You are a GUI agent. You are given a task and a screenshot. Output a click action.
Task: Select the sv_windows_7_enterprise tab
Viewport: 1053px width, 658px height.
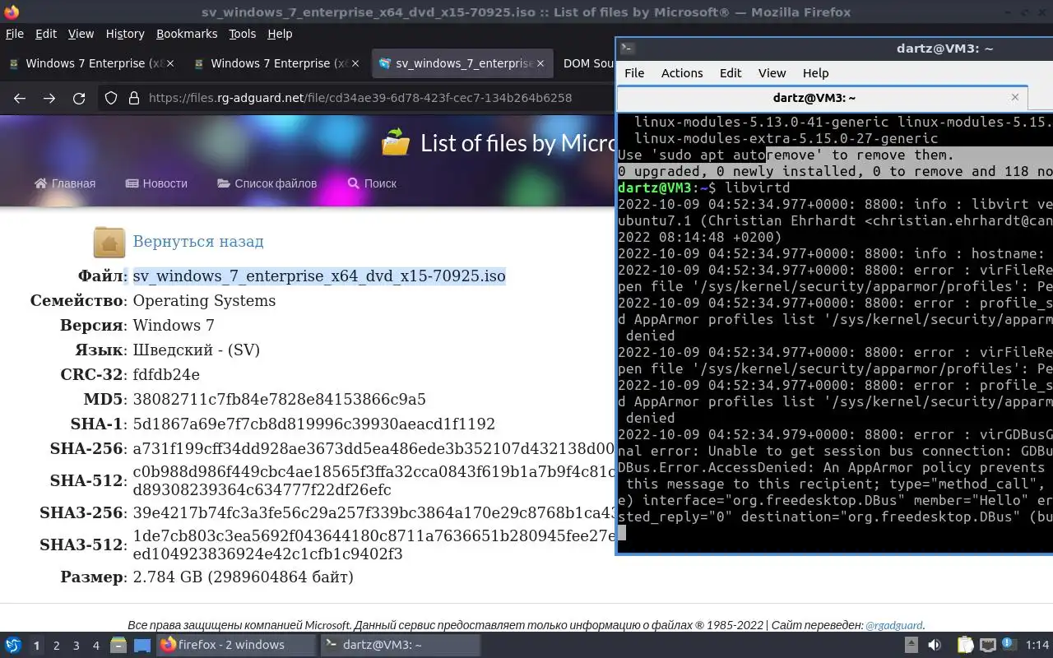click(463, 63)
